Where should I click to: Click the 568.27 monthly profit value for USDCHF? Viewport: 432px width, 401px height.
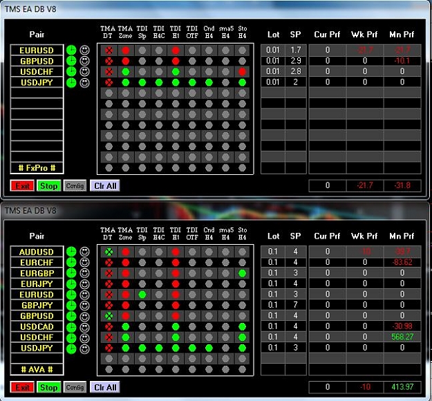pos(402,337)
